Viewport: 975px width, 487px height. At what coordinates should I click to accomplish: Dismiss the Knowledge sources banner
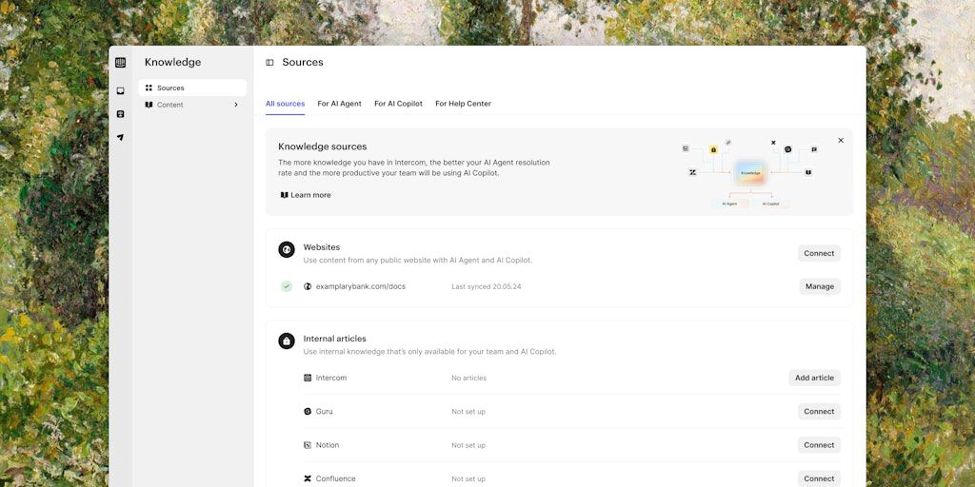[x=841, y=141]
